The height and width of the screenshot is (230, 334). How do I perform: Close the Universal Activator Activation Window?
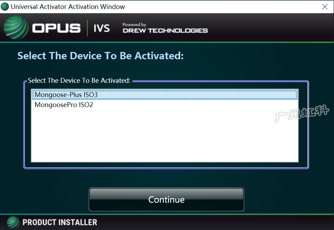pyautogui.click(x=325, y=7)
